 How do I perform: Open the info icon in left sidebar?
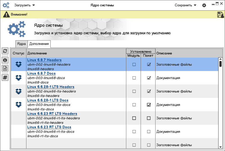pyautogui.click(x=5, y=60)
